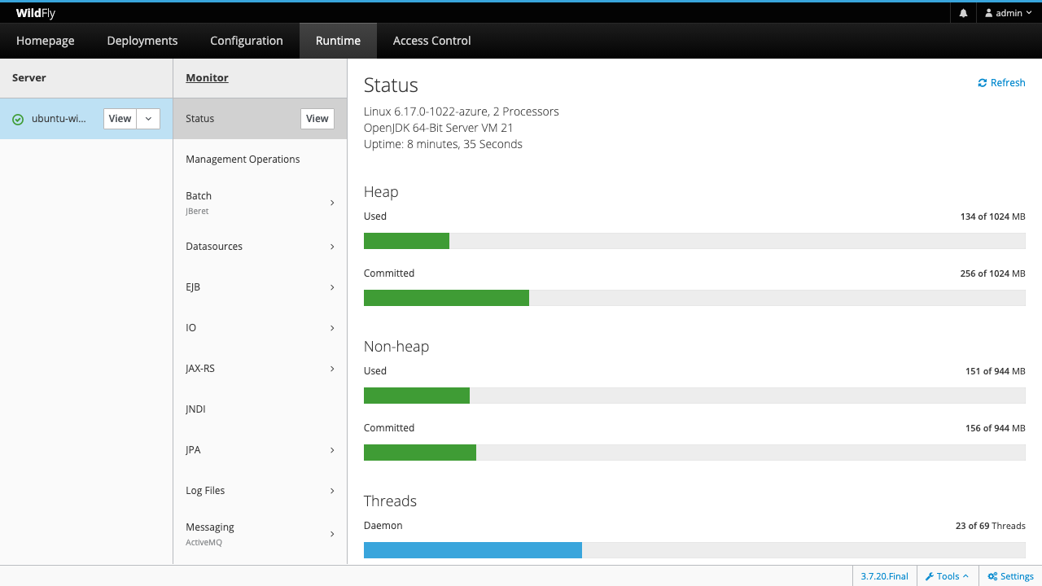Screen dimensions: 1042x586
Task: Click the Monitor column header
Action: [207, 78]
